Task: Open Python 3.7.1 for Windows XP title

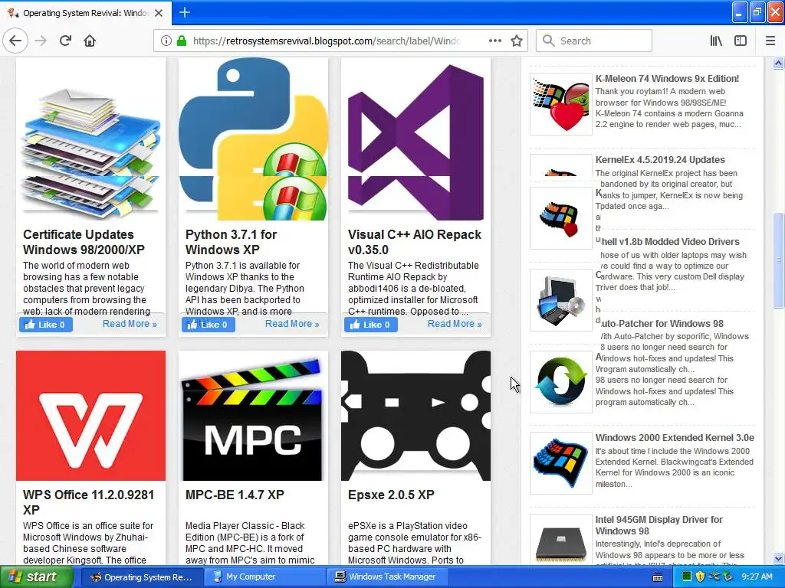Action: coord(231,242)
